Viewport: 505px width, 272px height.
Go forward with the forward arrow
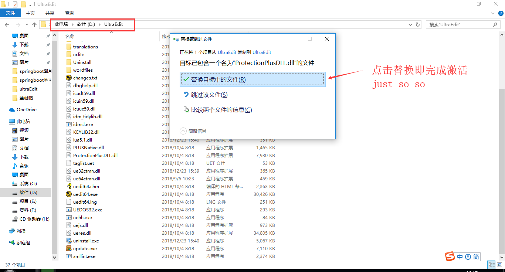18,25
